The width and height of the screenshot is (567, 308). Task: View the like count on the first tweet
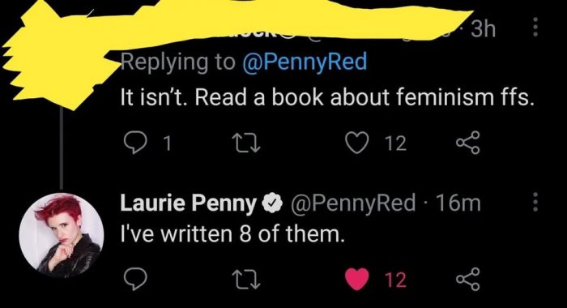pos(395,143)
